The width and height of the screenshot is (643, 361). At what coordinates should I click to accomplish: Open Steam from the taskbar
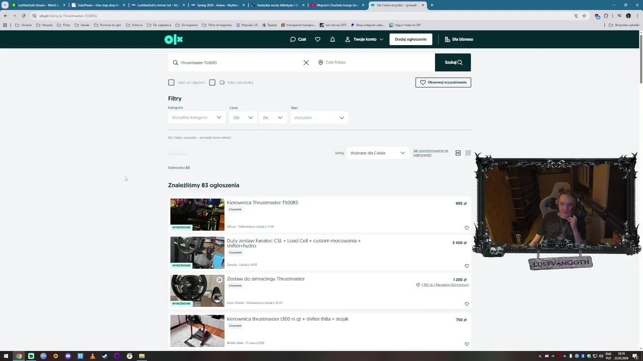[x=104, y=356]
